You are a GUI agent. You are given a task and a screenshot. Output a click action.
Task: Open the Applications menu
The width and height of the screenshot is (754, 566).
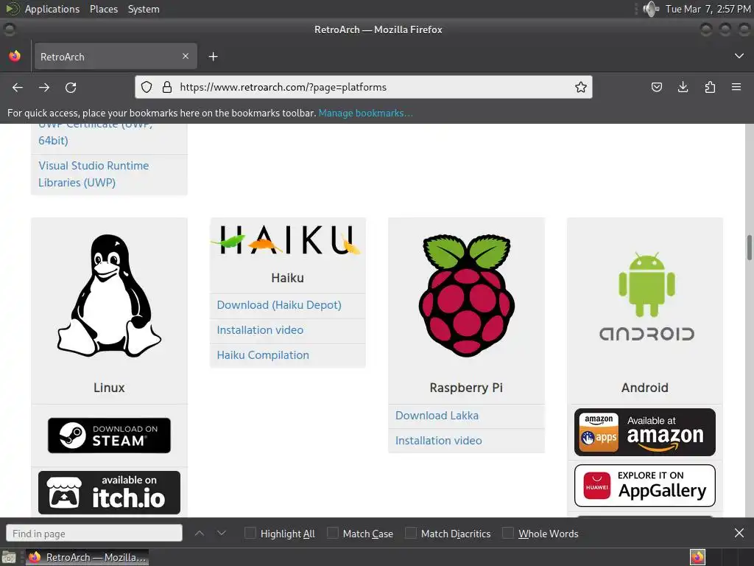tap(52, 9)
